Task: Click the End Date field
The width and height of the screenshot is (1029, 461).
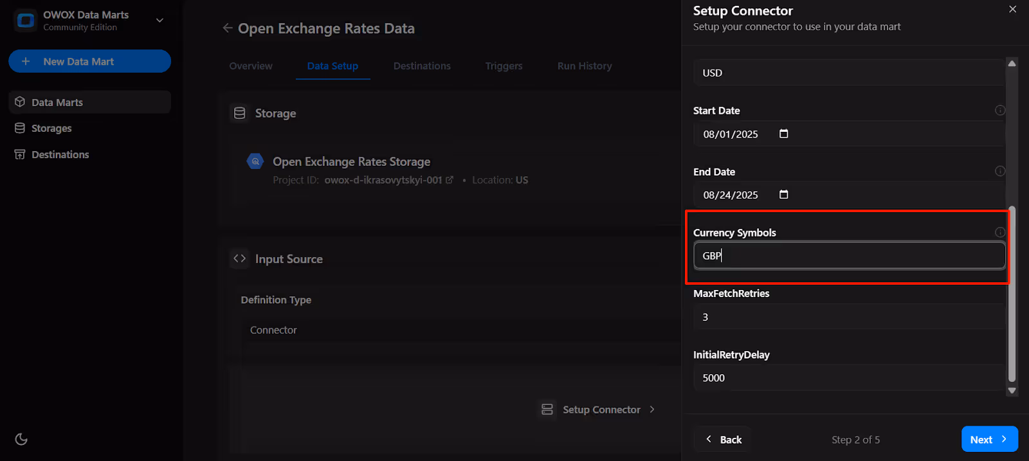Action: pyautogui.click(x=849, y=195)
